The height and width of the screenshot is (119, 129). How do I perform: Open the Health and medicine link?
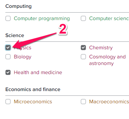(x=38, y=73)
